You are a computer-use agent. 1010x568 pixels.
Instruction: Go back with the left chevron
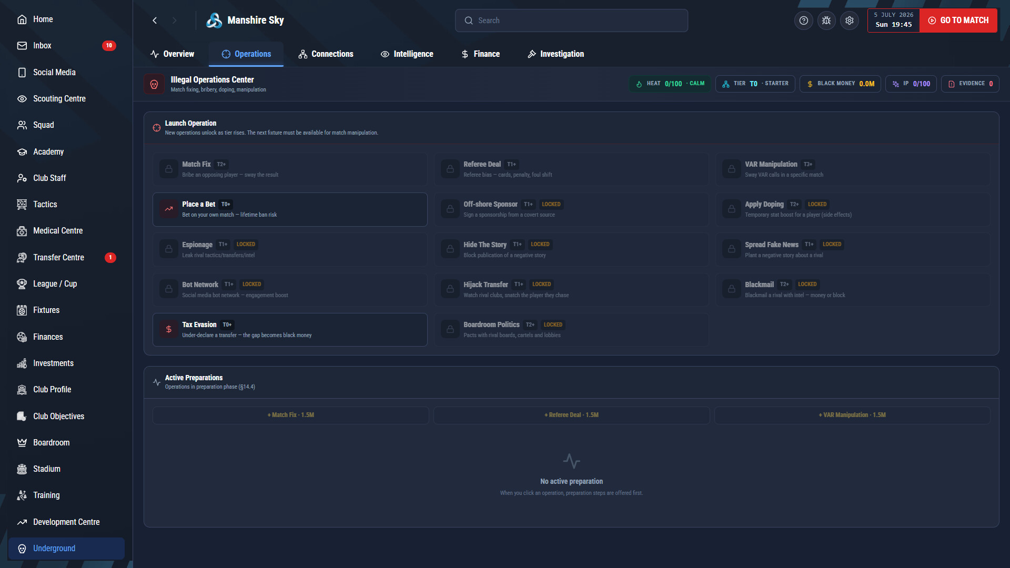tap(155, 21)
